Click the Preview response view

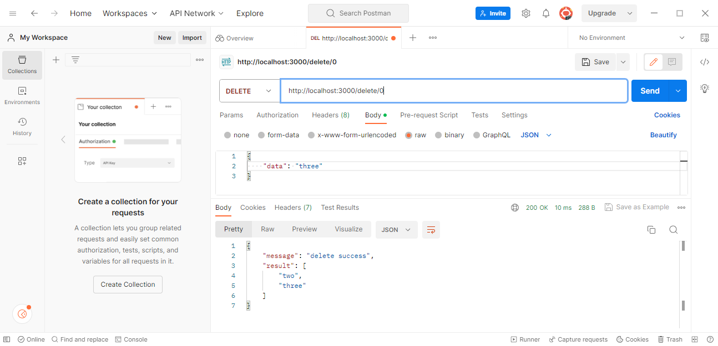point(305,229)
